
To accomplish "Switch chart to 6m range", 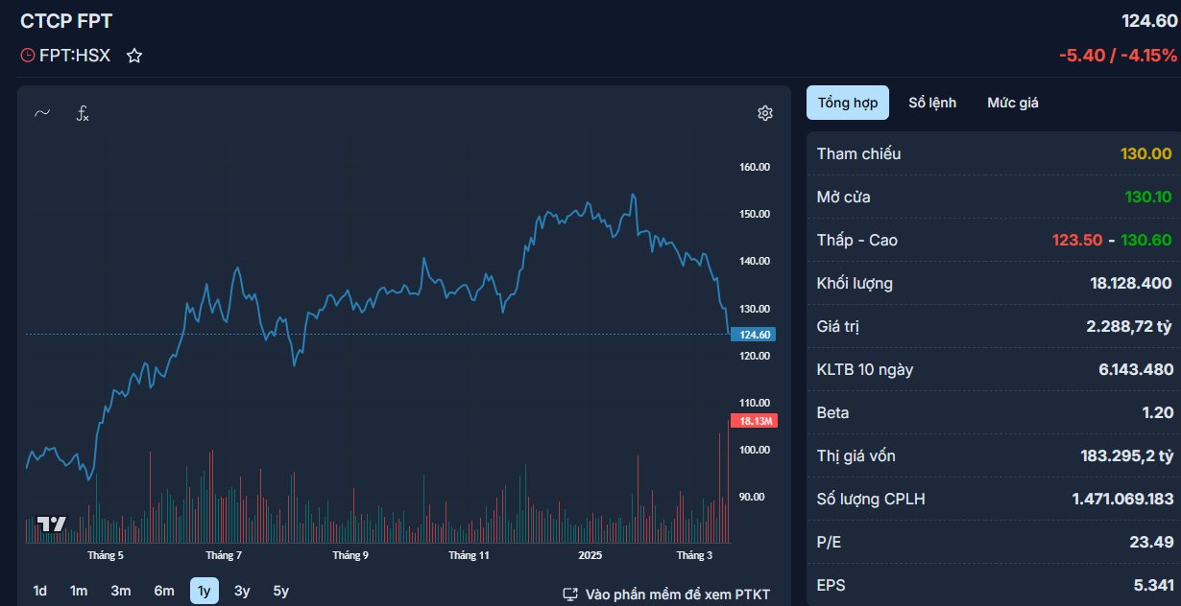I will click(164, 591).
